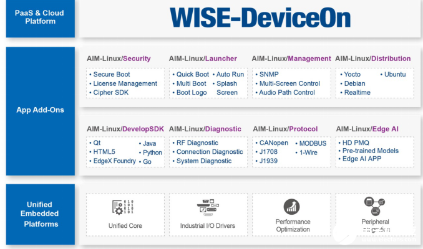423x249 pixels.
Task: Open the AIM-Linux/Distribution heading
Action: pos(373,59)
